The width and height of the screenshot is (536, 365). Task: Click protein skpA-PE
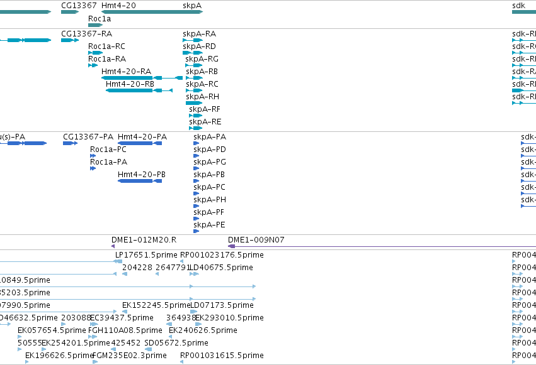coord(209,226)
